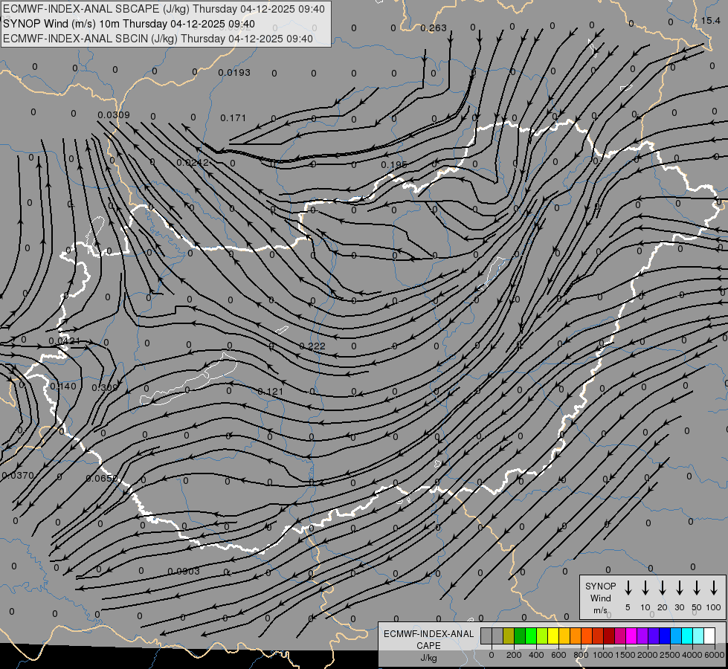Screen dimensions: 728x669
Task: Click the 0.0309 value on the map
Action: (x=114, y=114)
